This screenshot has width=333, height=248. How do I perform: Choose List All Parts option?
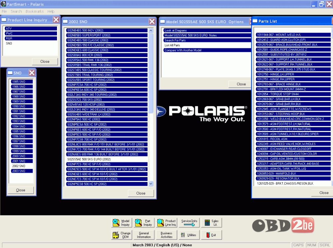tap(207, 45)
